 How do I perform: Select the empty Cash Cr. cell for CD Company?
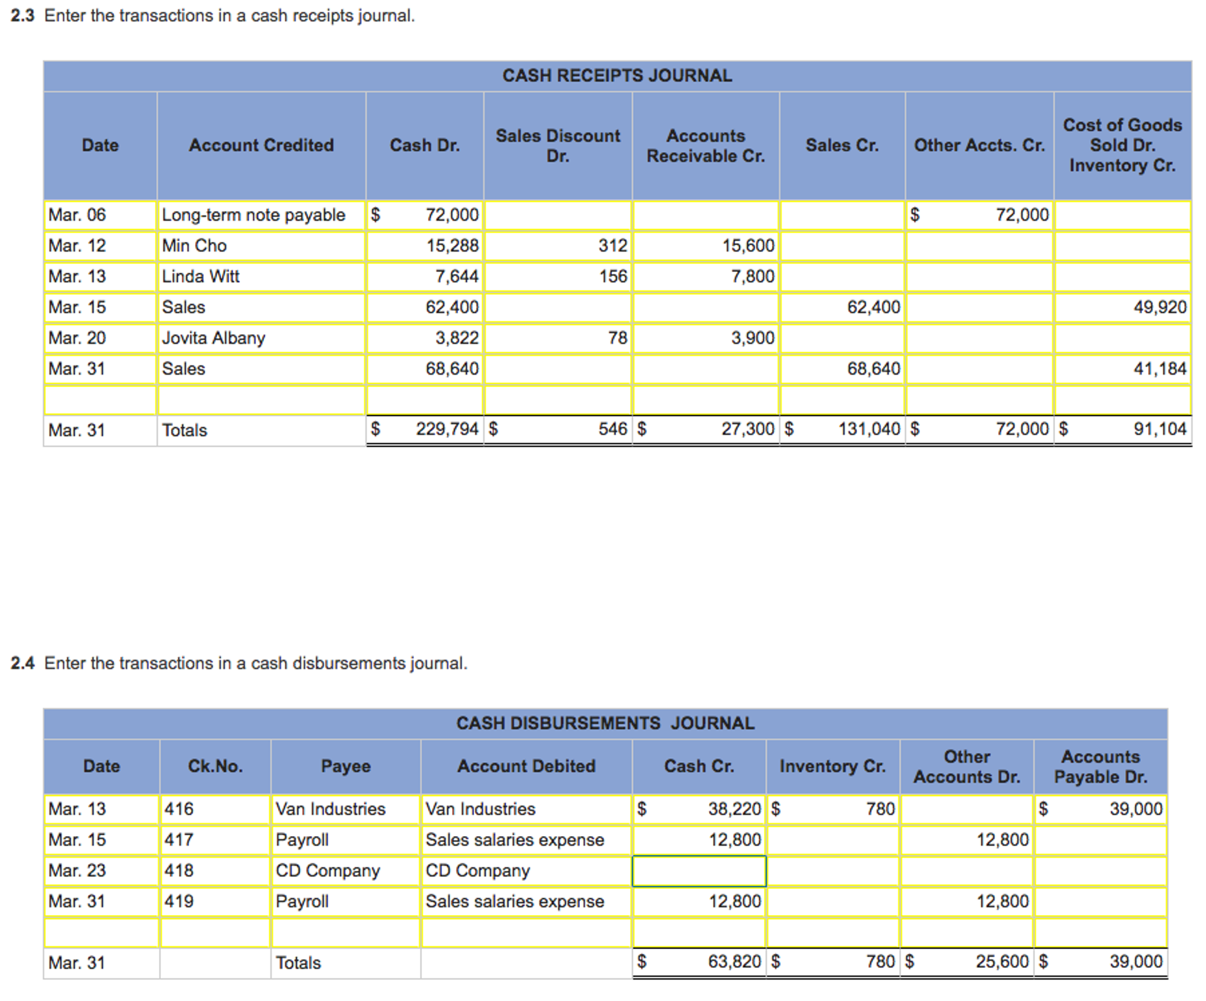pyautogui.click(x=699, y=871)
